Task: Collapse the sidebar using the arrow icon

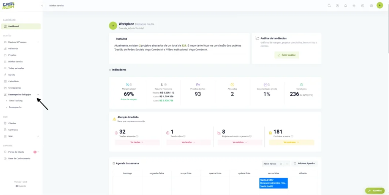Action: click(x=43, y=5)
